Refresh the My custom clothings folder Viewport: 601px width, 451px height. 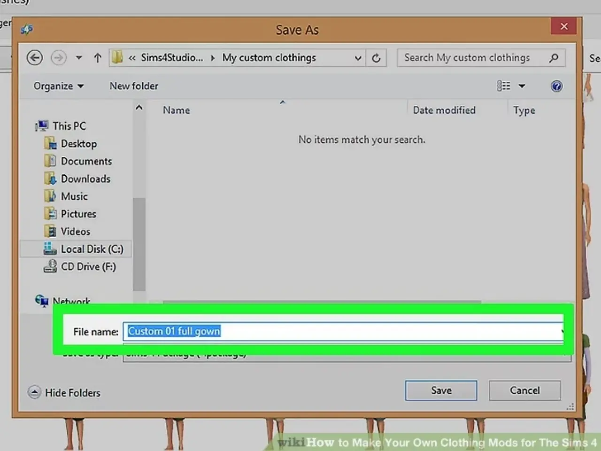pos(376,58)
